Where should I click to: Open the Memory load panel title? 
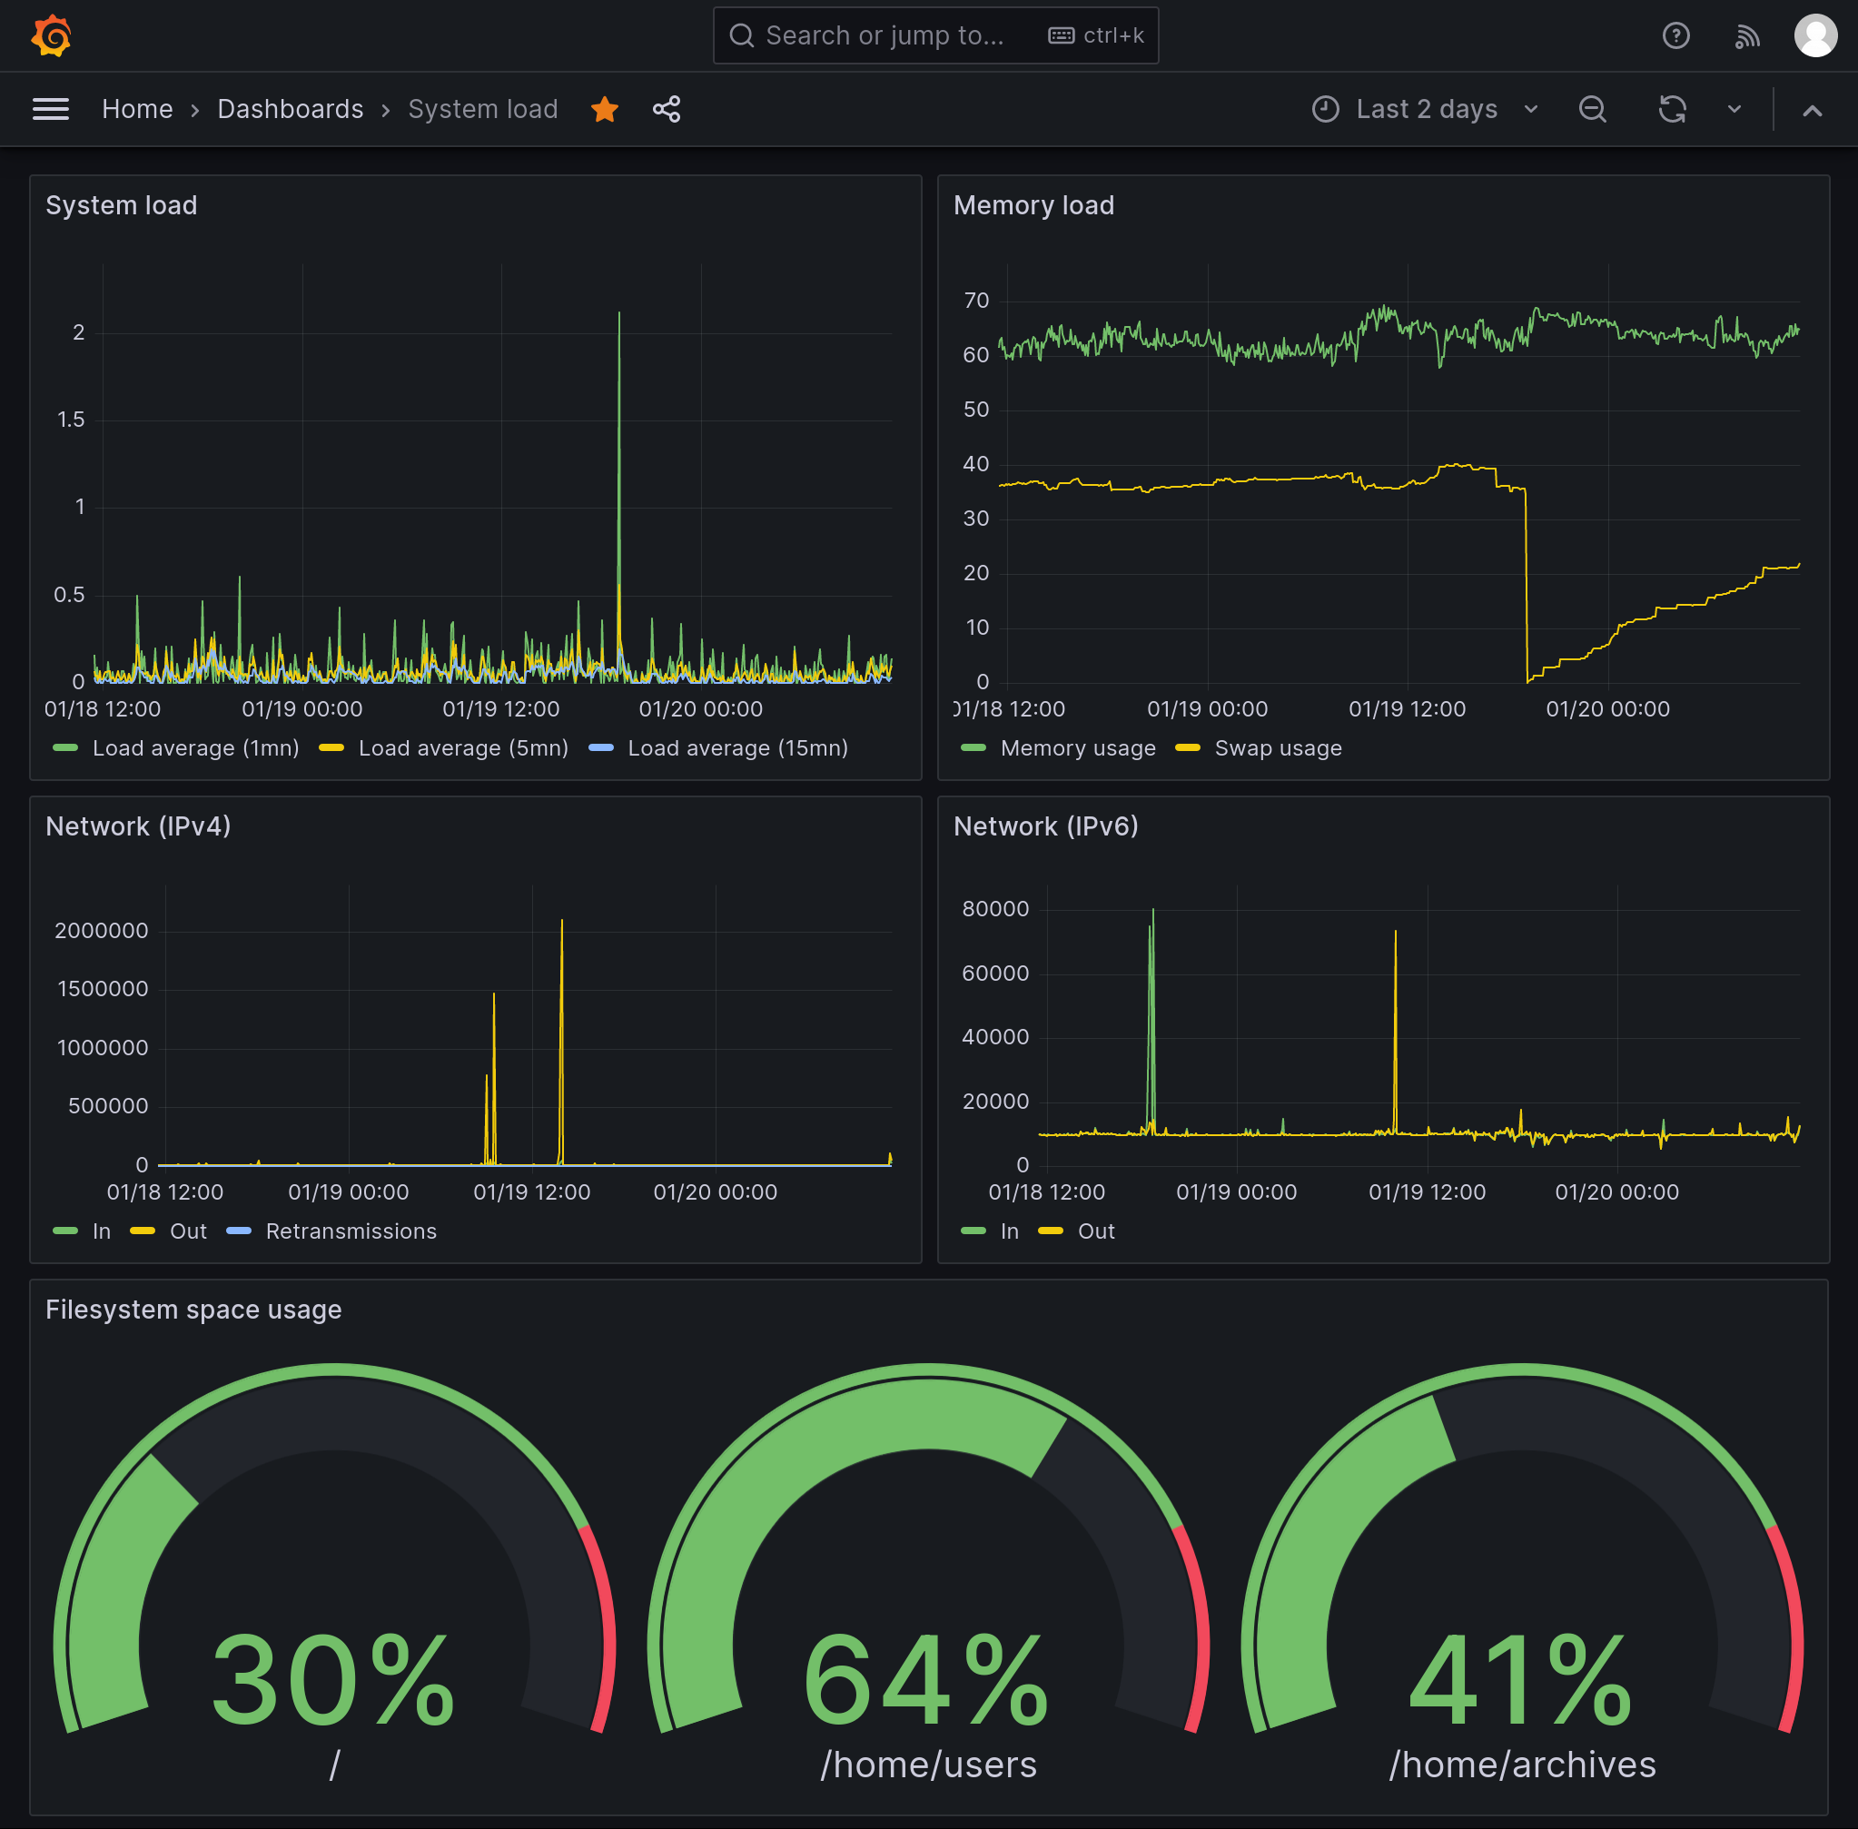1033,205
